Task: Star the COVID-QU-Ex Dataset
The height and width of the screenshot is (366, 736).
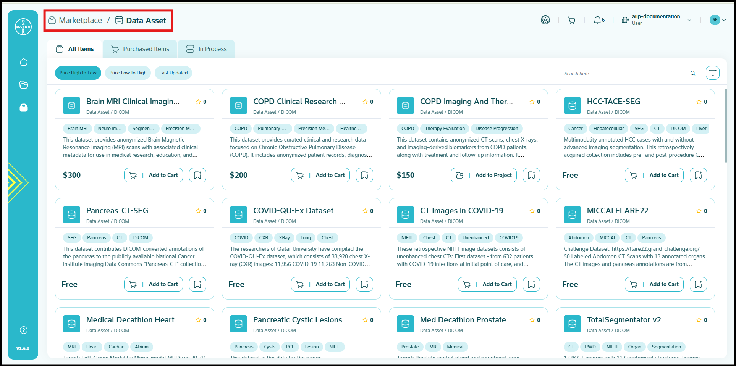Action: click(x=365, y=211)
